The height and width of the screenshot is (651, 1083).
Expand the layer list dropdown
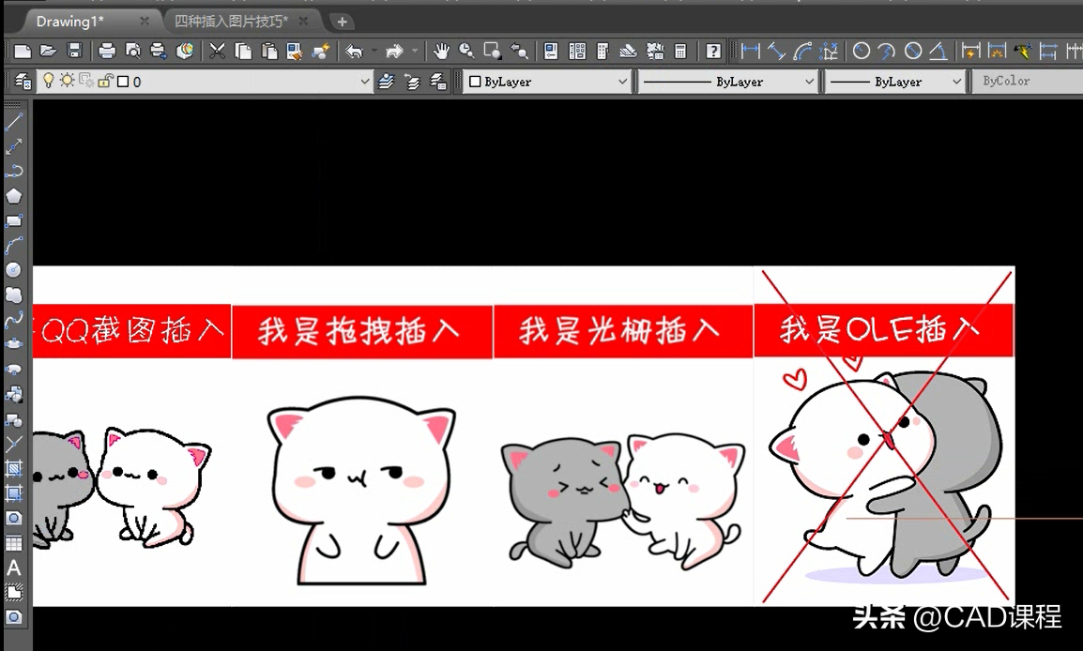pos(365,82)
